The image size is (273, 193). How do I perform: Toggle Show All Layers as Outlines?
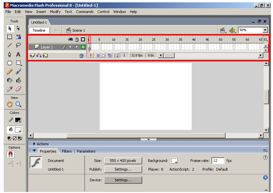[83, 39]
